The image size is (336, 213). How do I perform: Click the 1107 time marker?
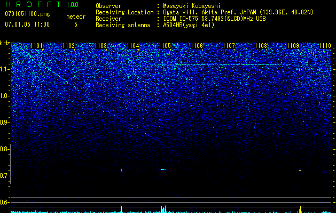click(x=229, y=46)
